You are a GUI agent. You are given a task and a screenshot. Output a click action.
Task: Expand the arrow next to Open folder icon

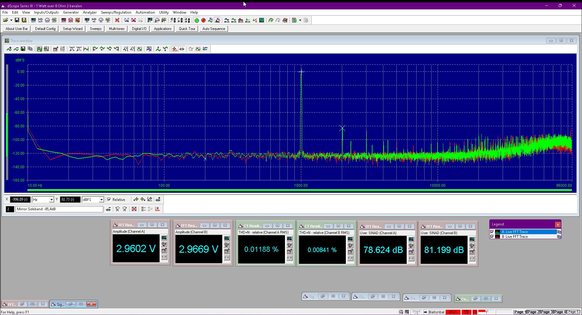click(11, 20)
